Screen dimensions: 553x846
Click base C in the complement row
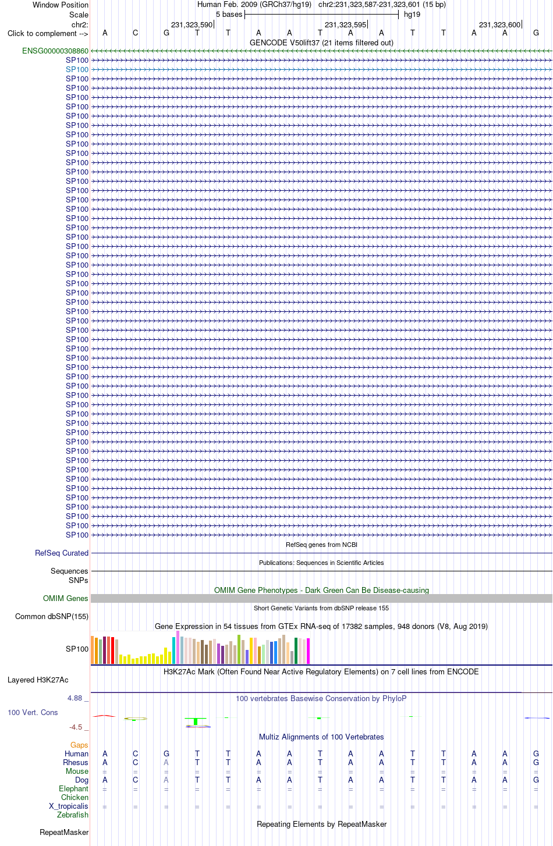pos(136,33)
